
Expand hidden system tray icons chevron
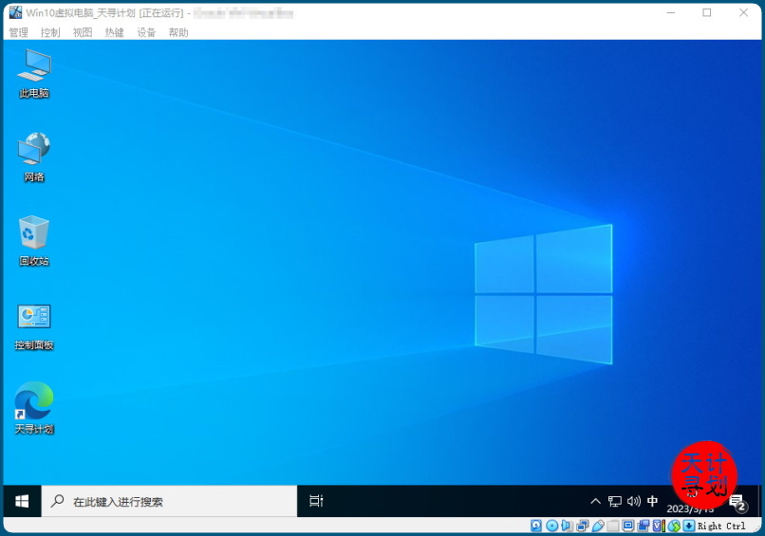click(595, 501)
